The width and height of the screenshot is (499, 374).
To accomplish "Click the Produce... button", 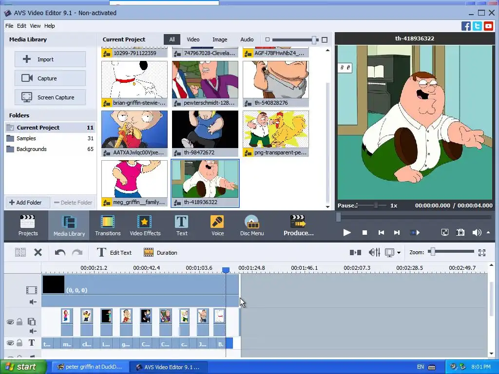I will click(298, 225).
